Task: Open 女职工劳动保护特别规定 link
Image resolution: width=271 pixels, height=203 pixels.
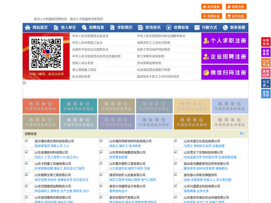Action: [154, 50]
